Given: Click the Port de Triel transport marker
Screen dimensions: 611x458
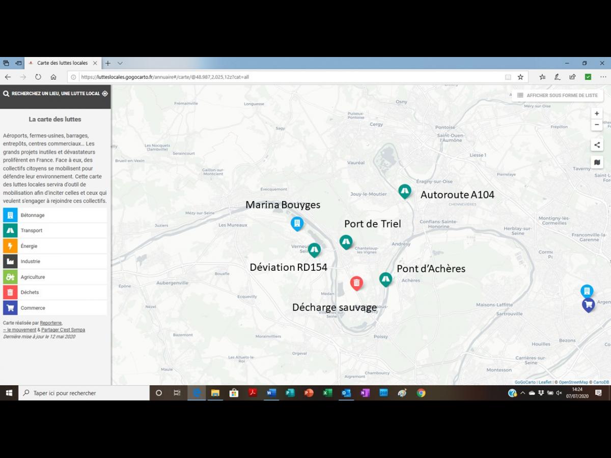Looking at the screenshot, I should (346, 241).
